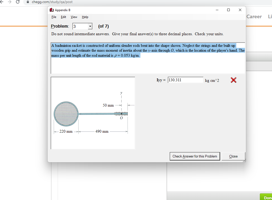The height and width of the screenshot is (200, 272).
Task: Maximize the Appendix B window
Action: click(x=228, y=10)
